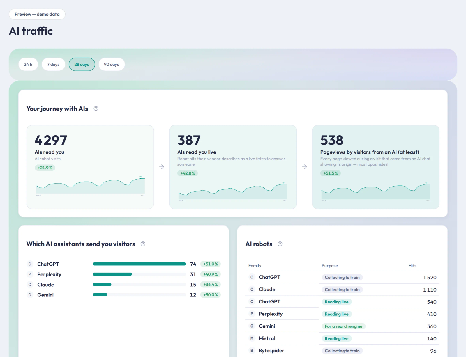Click the ChatGPT letter icon in assistants list
Screen dimensions: 466x357
[x=30, y=264]
